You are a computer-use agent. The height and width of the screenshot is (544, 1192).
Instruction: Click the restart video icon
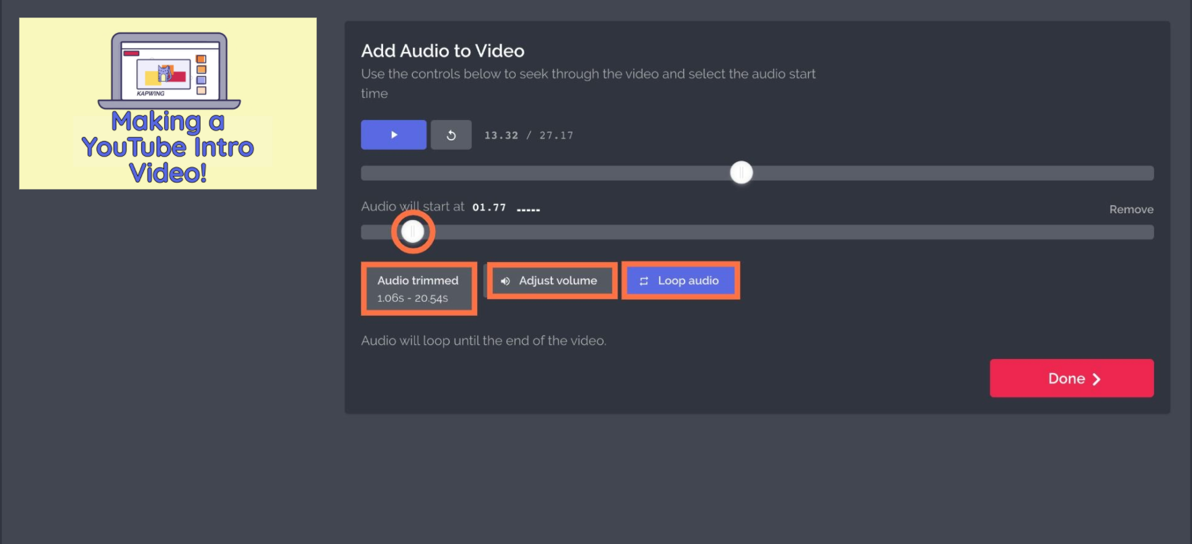coord(451,135)
